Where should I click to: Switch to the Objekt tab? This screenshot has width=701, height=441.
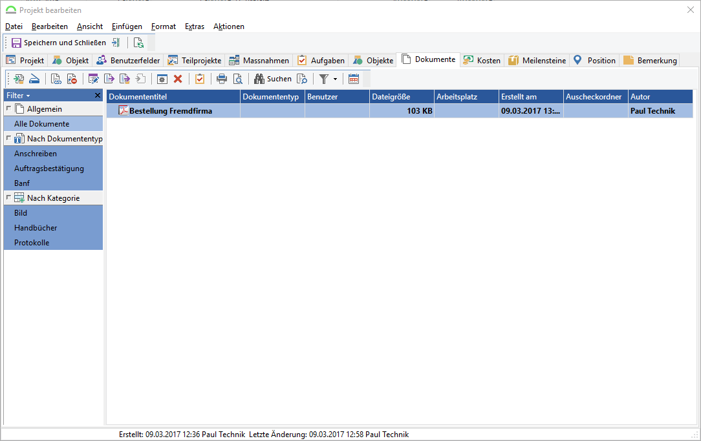tap(70, 60)
